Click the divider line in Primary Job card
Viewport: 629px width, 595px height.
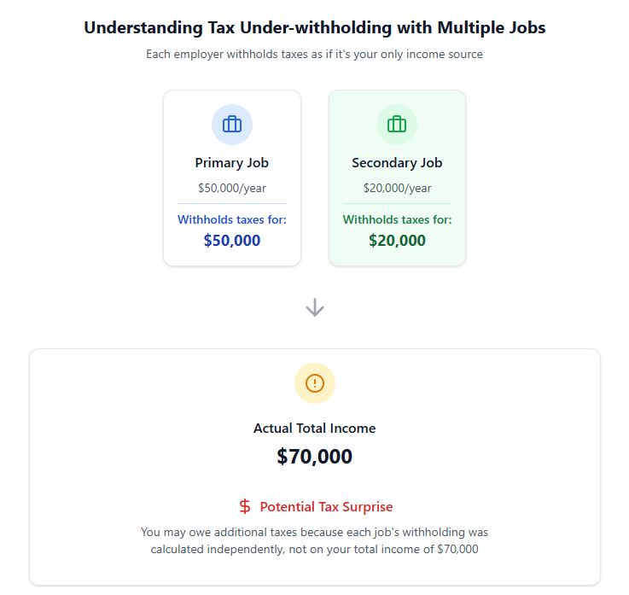232,203
